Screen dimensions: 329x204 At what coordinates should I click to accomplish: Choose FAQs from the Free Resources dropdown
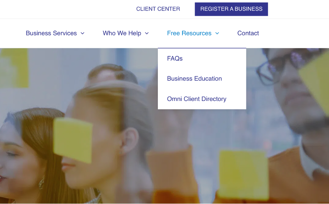(x=175, y=59)
